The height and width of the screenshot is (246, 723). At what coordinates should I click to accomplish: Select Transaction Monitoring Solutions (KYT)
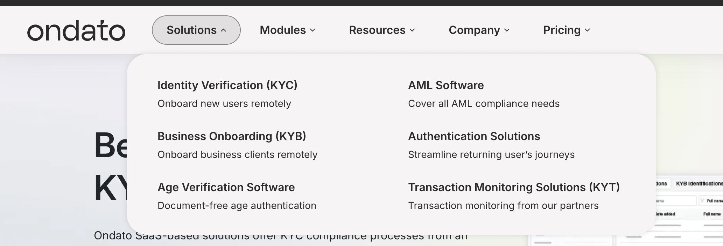[x=514, y=187]
